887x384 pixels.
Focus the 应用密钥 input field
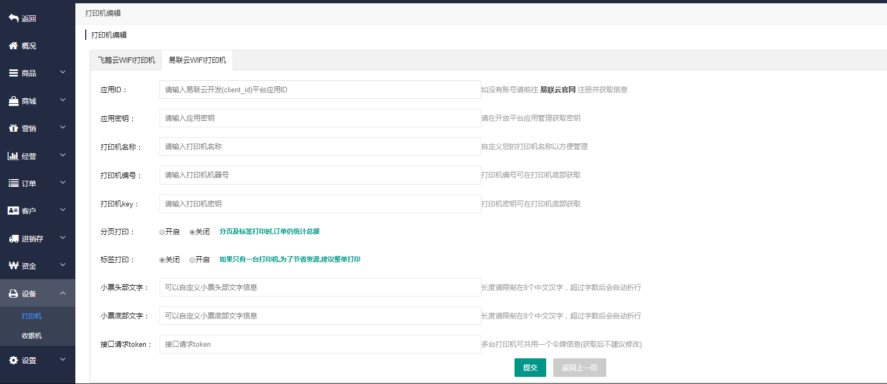(320, 118)
